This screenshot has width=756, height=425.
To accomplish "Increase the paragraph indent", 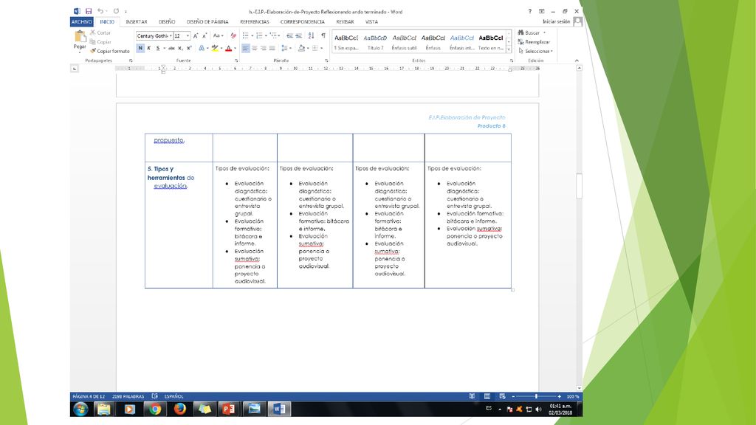I will click(299, 35).
